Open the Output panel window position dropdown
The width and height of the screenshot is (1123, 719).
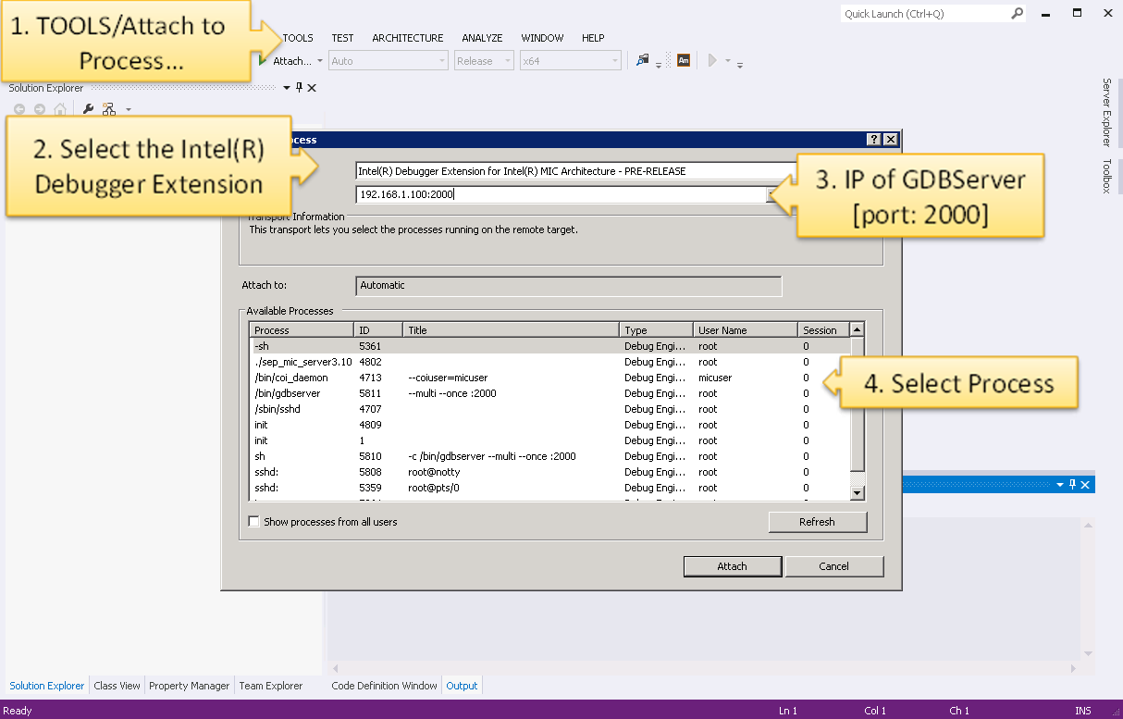[x=1060, y=485]
